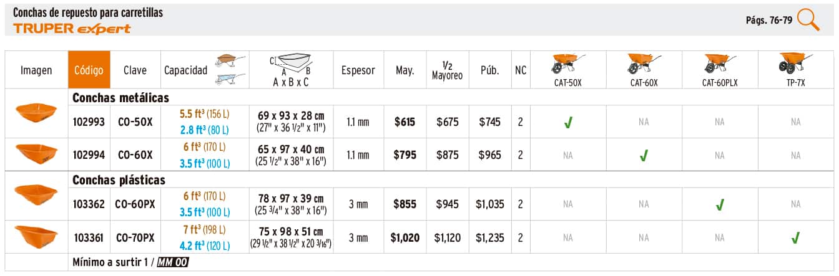Click the tray dimensions A x B x C diagram
This screenshot has height=276, width=839.
(x=292, y=62)
